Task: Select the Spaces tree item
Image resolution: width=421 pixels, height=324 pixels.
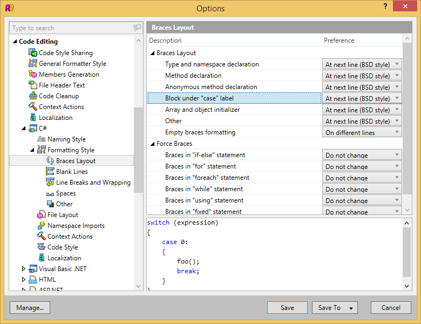Action: coord(66,193)
